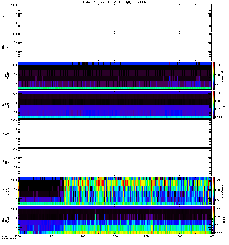
Task: Click the "thb fbk scm1" axis label
Action: tap(5, 104)
